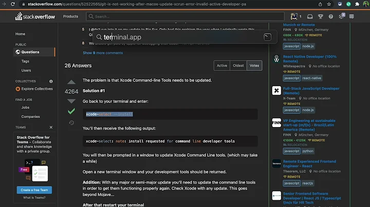The height and width of the screenshot is (207, 370).
Task: Go to Tags in the left sidebar
Action: [25, 61]
